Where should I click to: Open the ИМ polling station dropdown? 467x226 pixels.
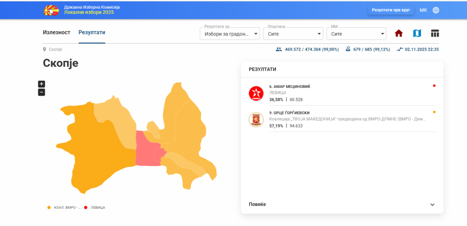pos(357,34)
